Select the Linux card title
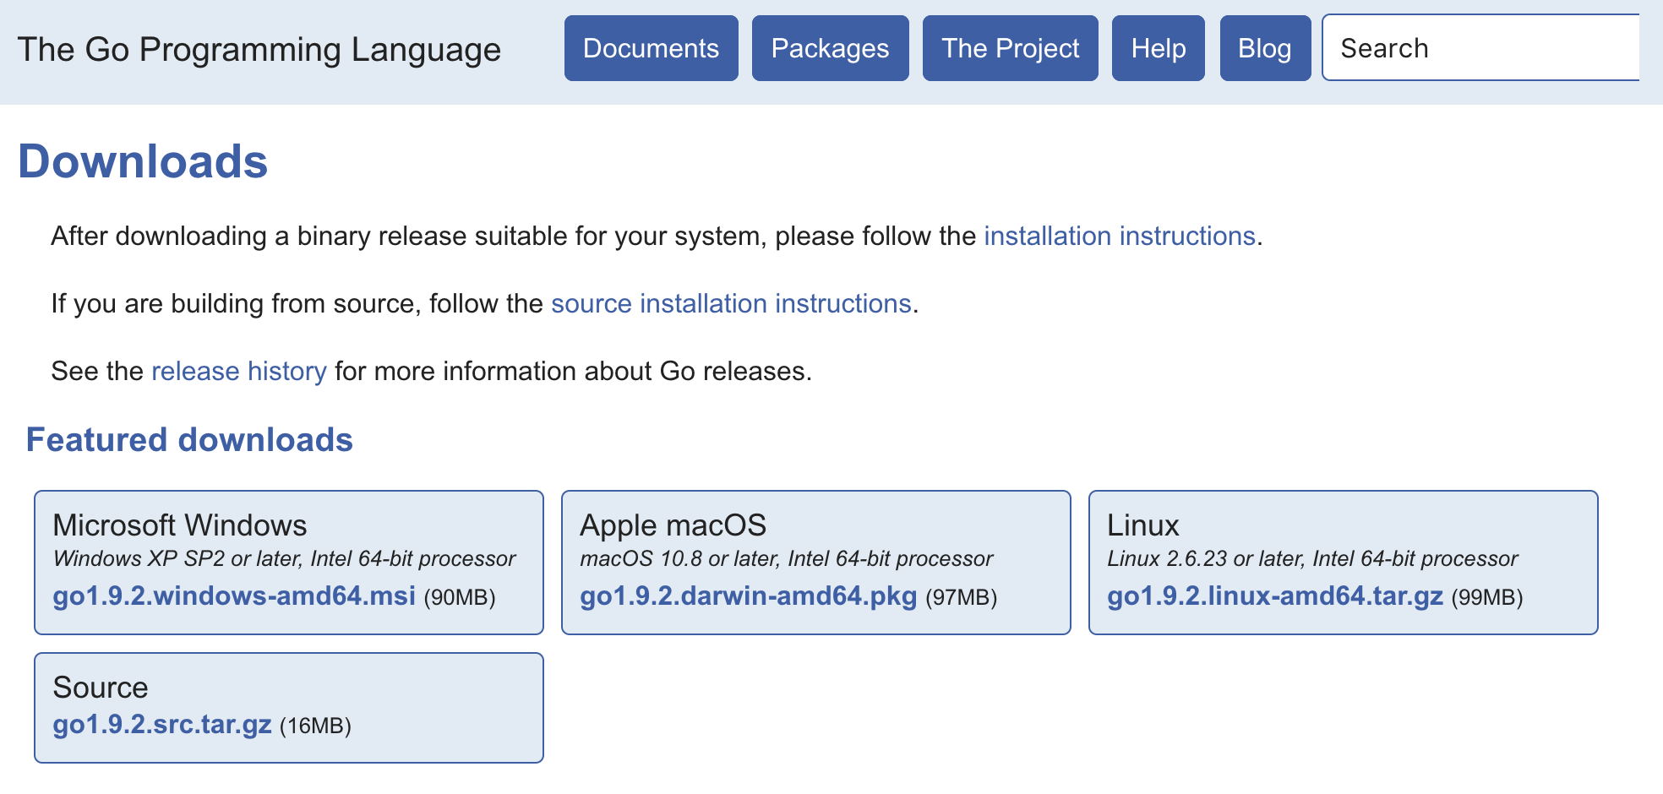 pos(1142,525)
